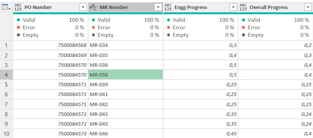Viewport: 313px width, 138px height.
Task: Click cell 7500084568 in PO Number
Action: (x=50, y=45)
